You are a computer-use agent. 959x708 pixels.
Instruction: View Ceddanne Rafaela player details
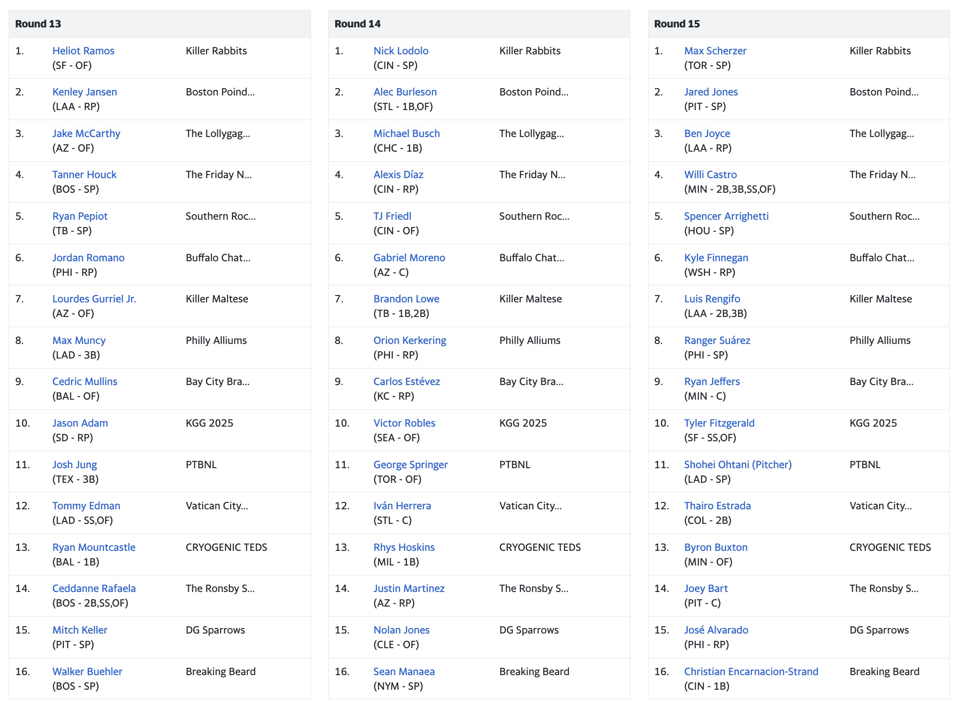coord(94,588)
